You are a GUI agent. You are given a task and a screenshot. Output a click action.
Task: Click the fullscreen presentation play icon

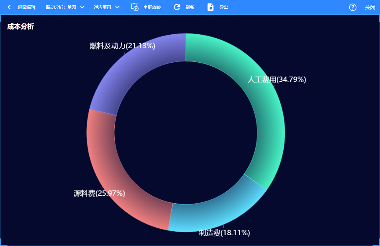(135, 7)
